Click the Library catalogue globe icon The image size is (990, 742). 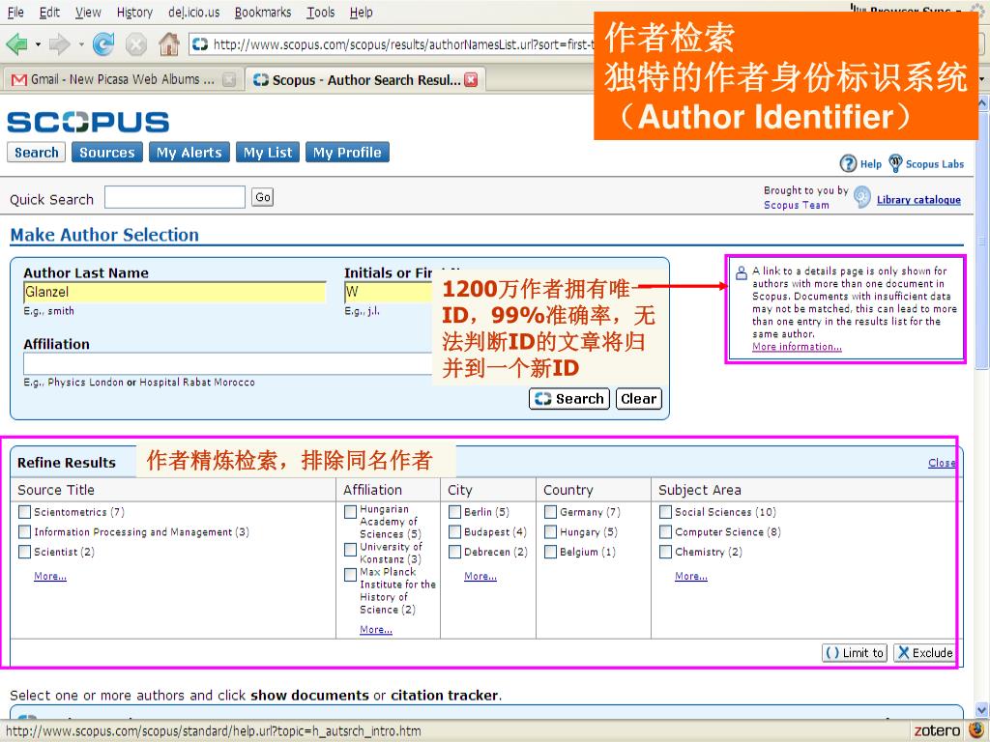click(861, 197)
